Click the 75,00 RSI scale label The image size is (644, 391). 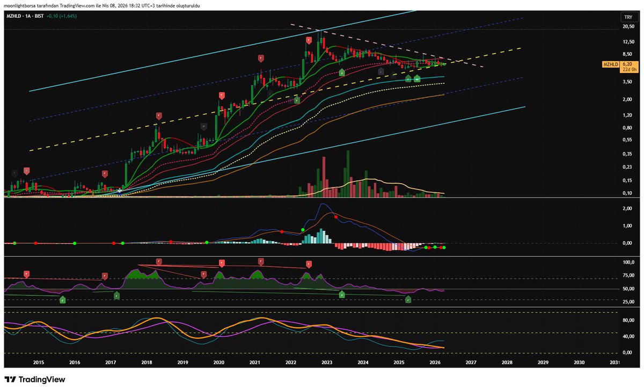pos(628,276)
